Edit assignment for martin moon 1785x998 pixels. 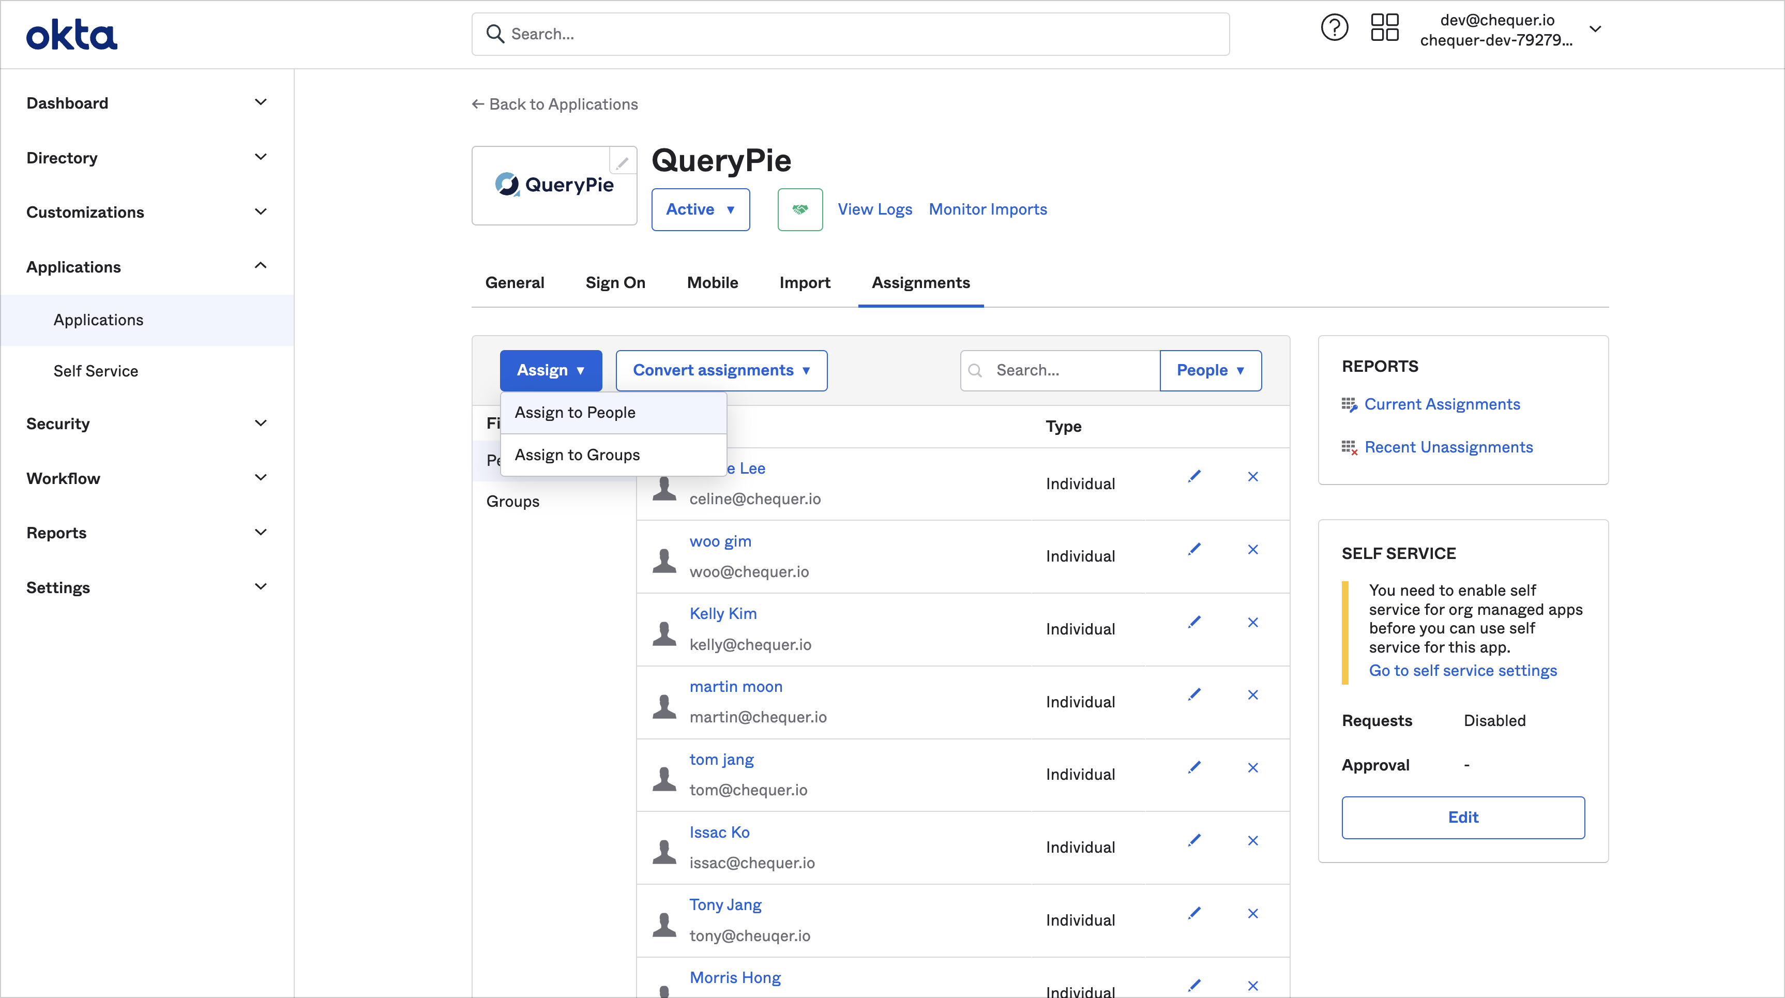point(1194,694)
